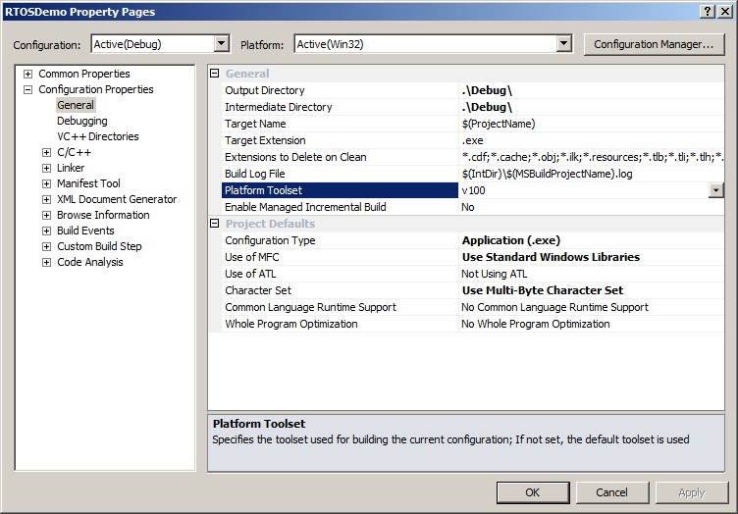Click the help question mark title bar button

coord(709,11)
